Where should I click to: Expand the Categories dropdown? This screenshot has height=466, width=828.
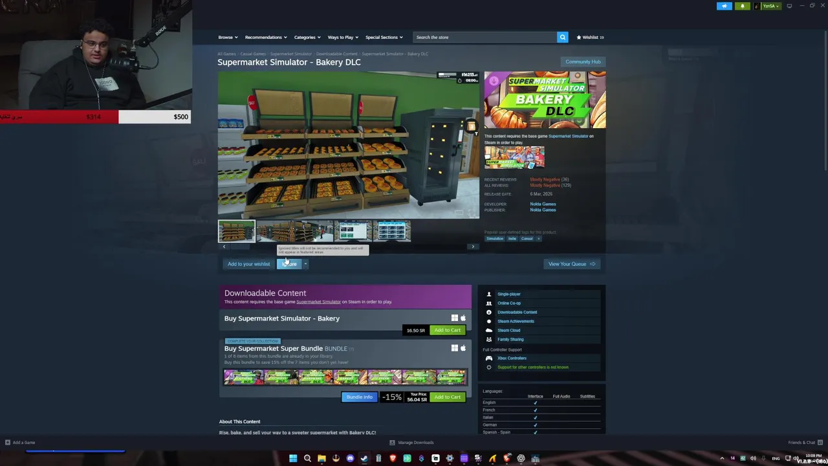307,37
